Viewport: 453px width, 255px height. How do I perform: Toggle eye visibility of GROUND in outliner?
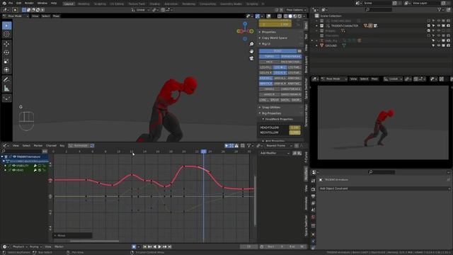tap(438, 45)
